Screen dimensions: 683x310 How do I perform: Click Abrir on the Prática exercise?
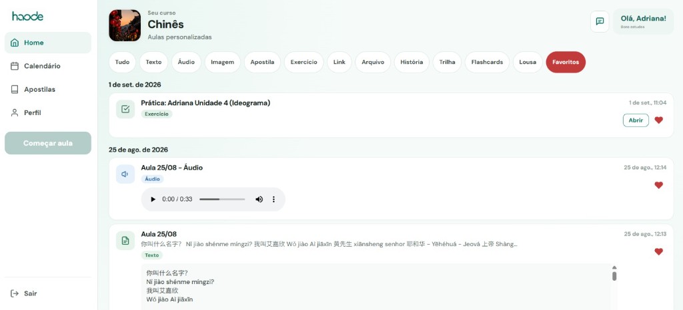(636, 120)
